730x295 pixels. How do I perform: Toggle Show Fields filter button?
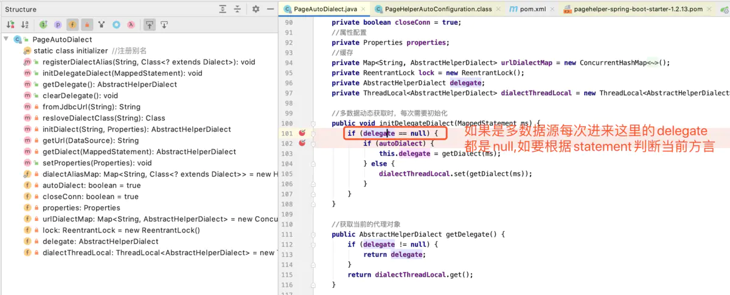pyautogui.click(x=72, y=25)
